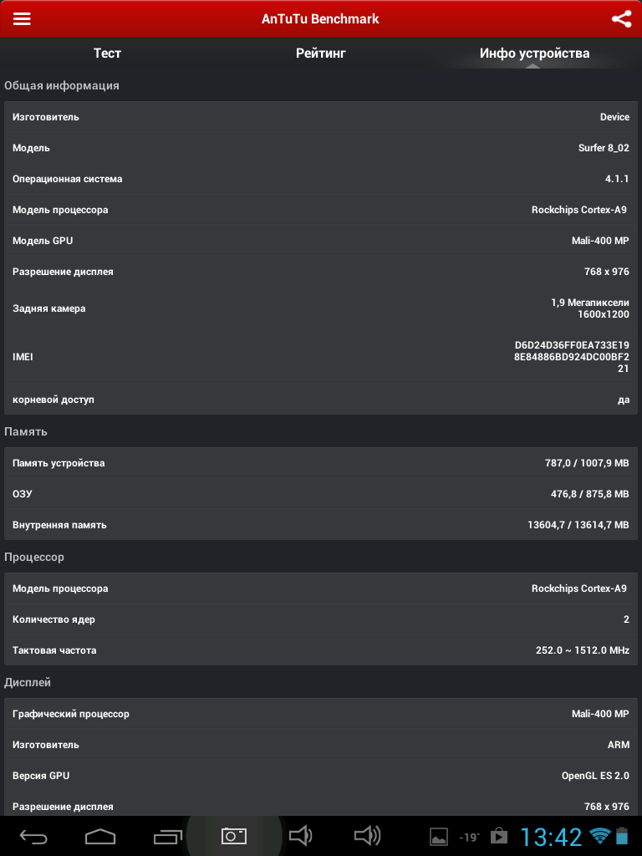Tap the Wi-Fi status icon
The image size is (642, 856).
pyautogui.click(x=599, y=836)
